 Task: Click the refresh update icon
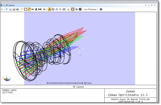click(7, 9)
